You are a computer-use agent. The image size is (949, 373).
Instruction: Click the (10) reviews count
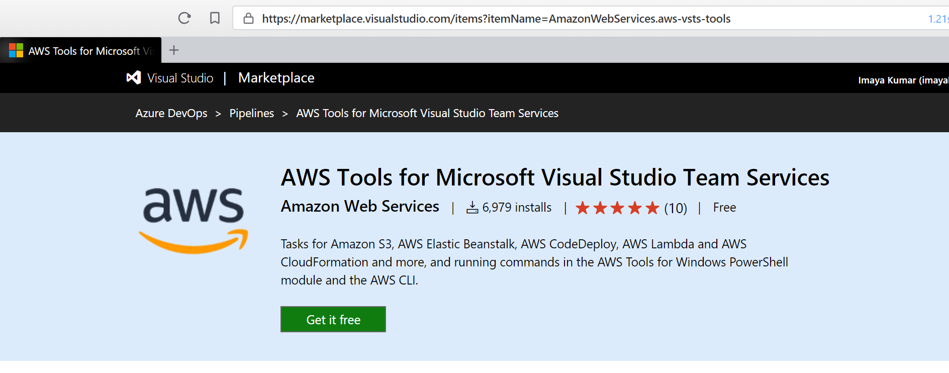676,208
